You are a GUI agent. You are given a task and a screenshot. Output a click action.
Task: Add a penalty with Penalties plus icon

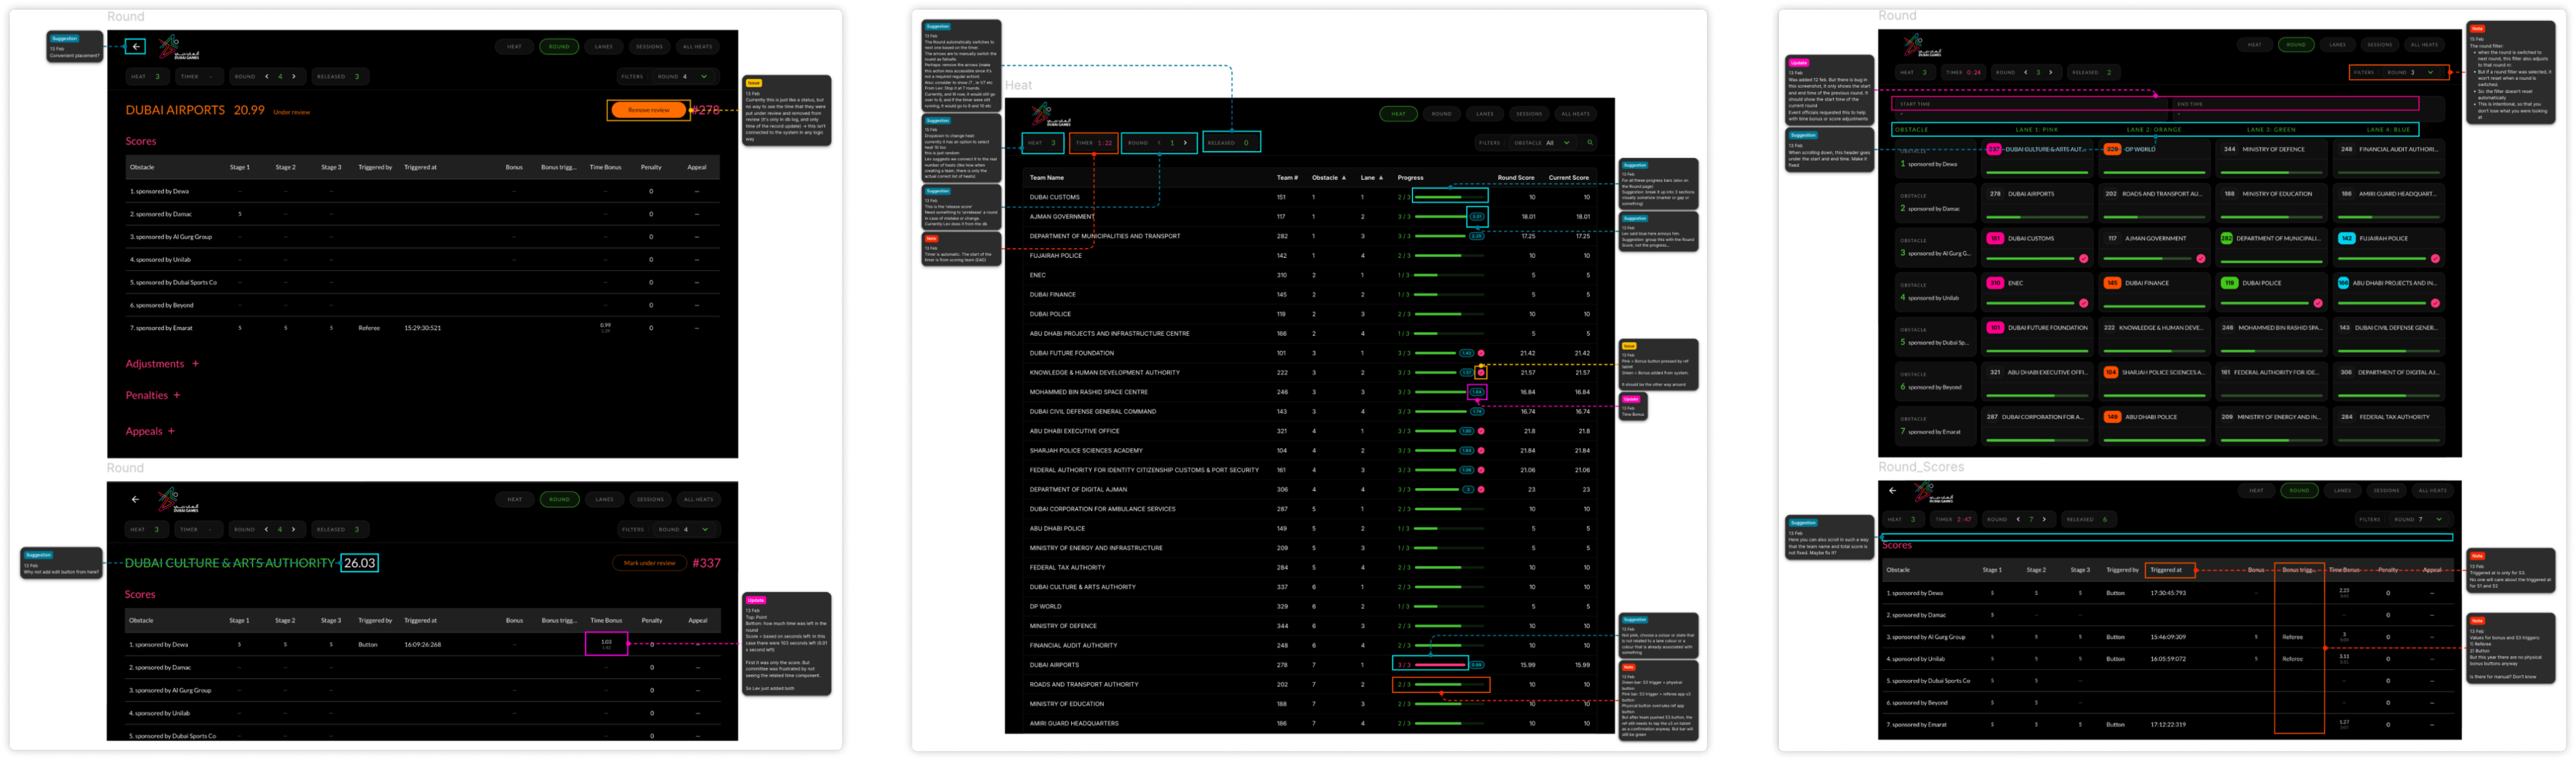(177, 395)
